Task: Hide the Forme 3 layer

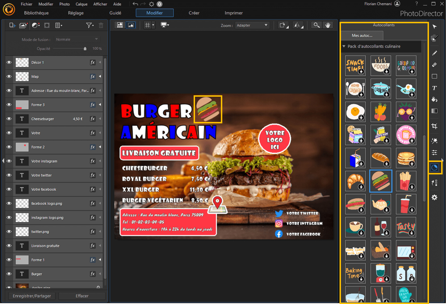Action: (x=9, y=105)
